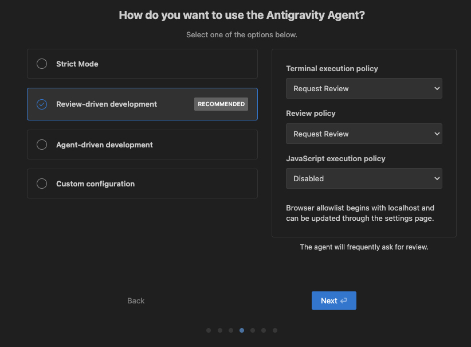471x347 pixels.
Task: Jump to the last step pagination dot
Action: [275, 330]
